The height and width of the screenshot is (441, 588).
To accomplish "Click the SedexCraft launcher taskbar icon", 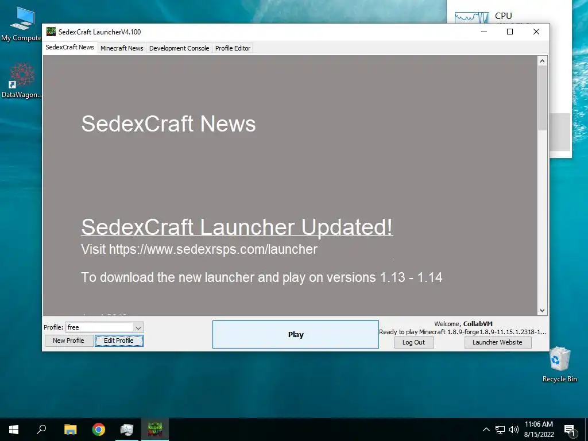I will click(x=155, y=430).
